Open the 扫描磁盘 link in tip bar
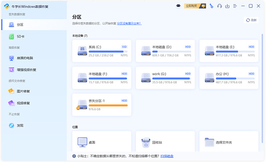Viewport: 266px width, 162px height. point(167,156)
